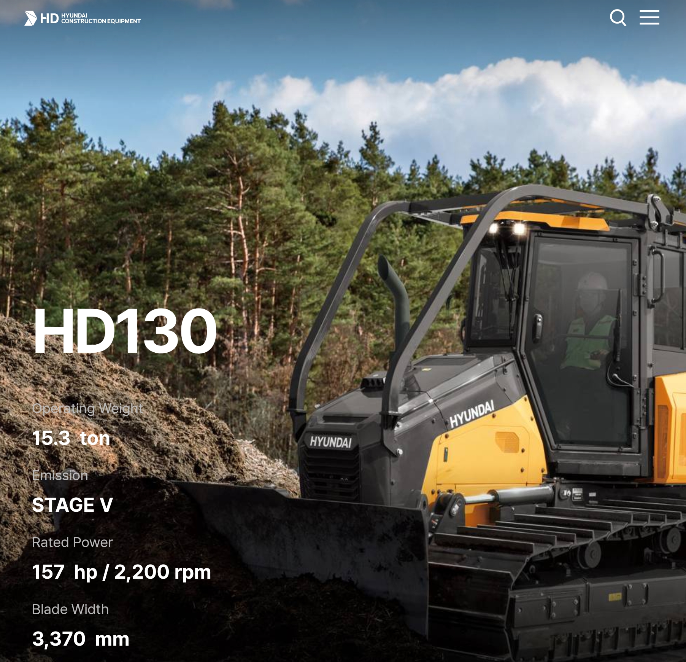Viewport: 686px width, 662px height.
Task: Open the search magnifier icon
Action: (x=618, y=18)
